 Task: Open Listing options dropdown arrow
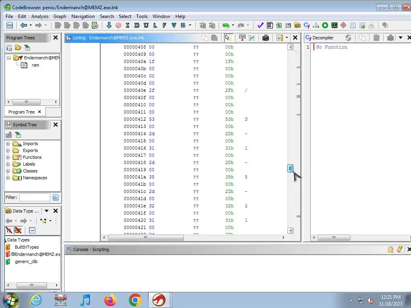287,38
